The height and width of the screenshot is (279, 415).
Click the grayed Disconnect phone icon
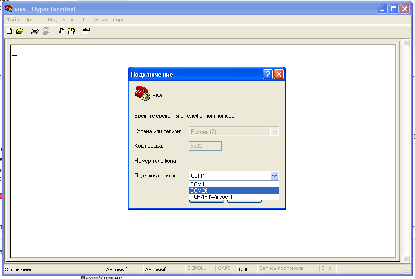(x=46, y=31)
